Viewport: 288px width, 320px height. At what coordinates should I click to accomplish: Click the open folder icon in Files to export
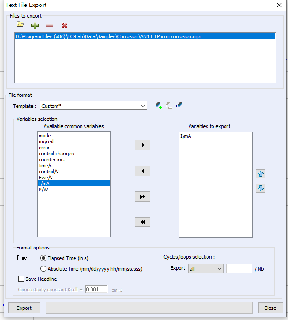20,25
